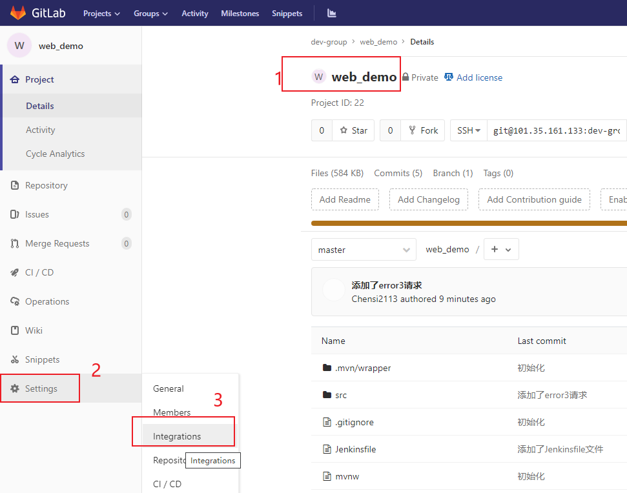Click the Wiki book icon
This screenshot has width=627, height=493.
(15, 330)
